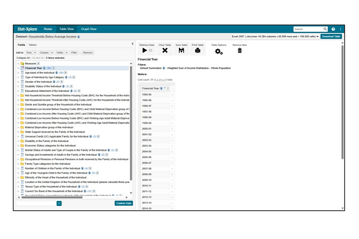Clear the table with the X icon
This screenshot has width=359, height=239.
point(165,50)
